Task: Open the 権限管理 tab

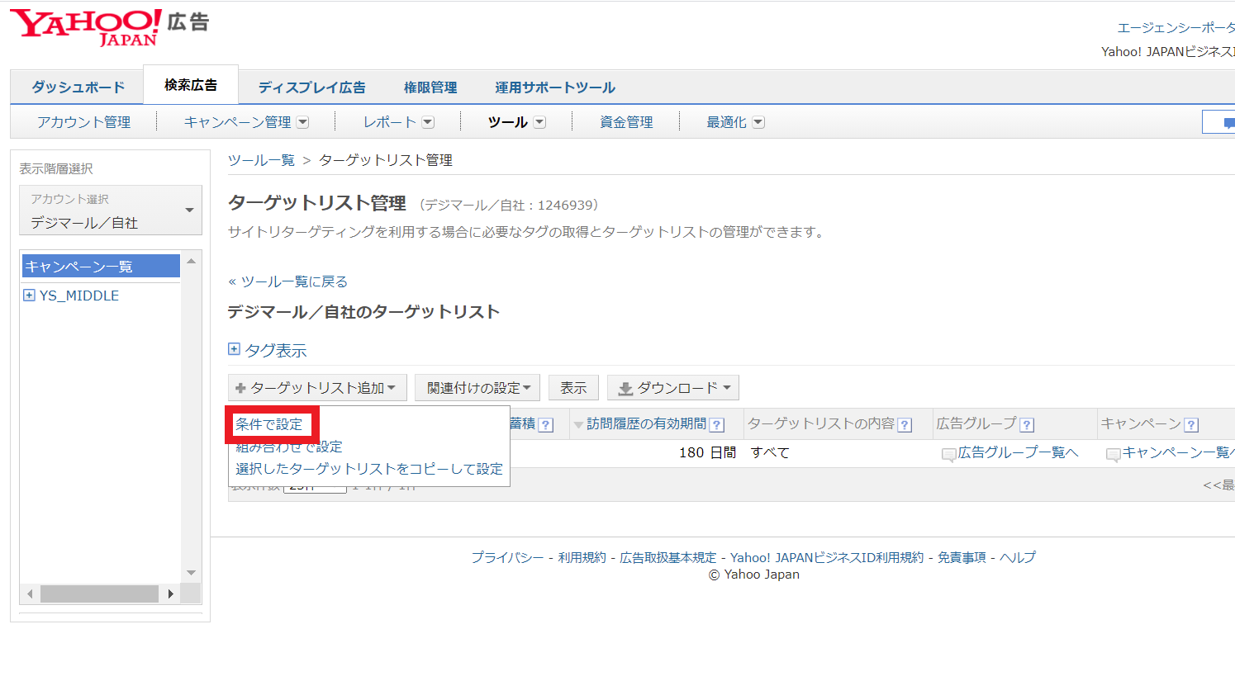Action: (430, 87)
